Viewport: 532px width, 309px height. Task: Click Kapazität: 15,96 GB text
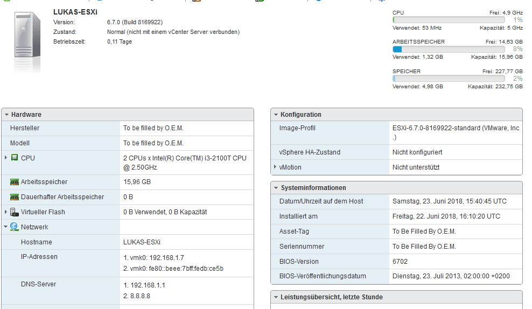(x=496, y=57)
